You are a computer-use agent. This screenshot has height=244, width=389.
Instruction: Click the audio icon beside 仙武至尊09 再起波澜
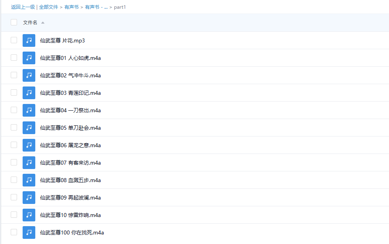pos(29,198)
